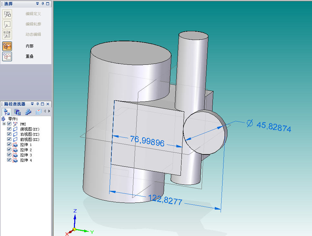312x236 pixels.
Task: Maximize the 路径查找器 panel
Action: pos(43,104)
